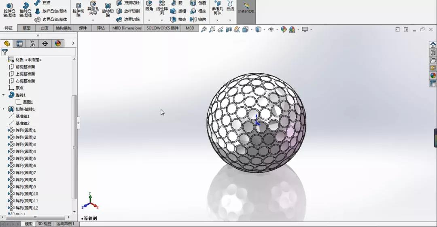This screenshot has height=227, width=437.
Task: Select the Mirror (镜向) feature tool
Action: click(x=198, y=19)
